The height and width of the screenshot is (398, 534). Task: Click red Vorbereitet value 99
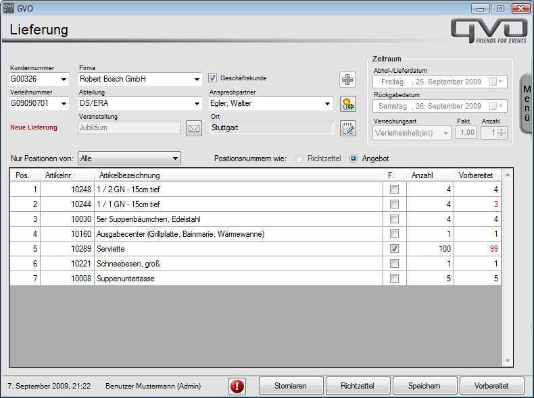tap(493, 249)
